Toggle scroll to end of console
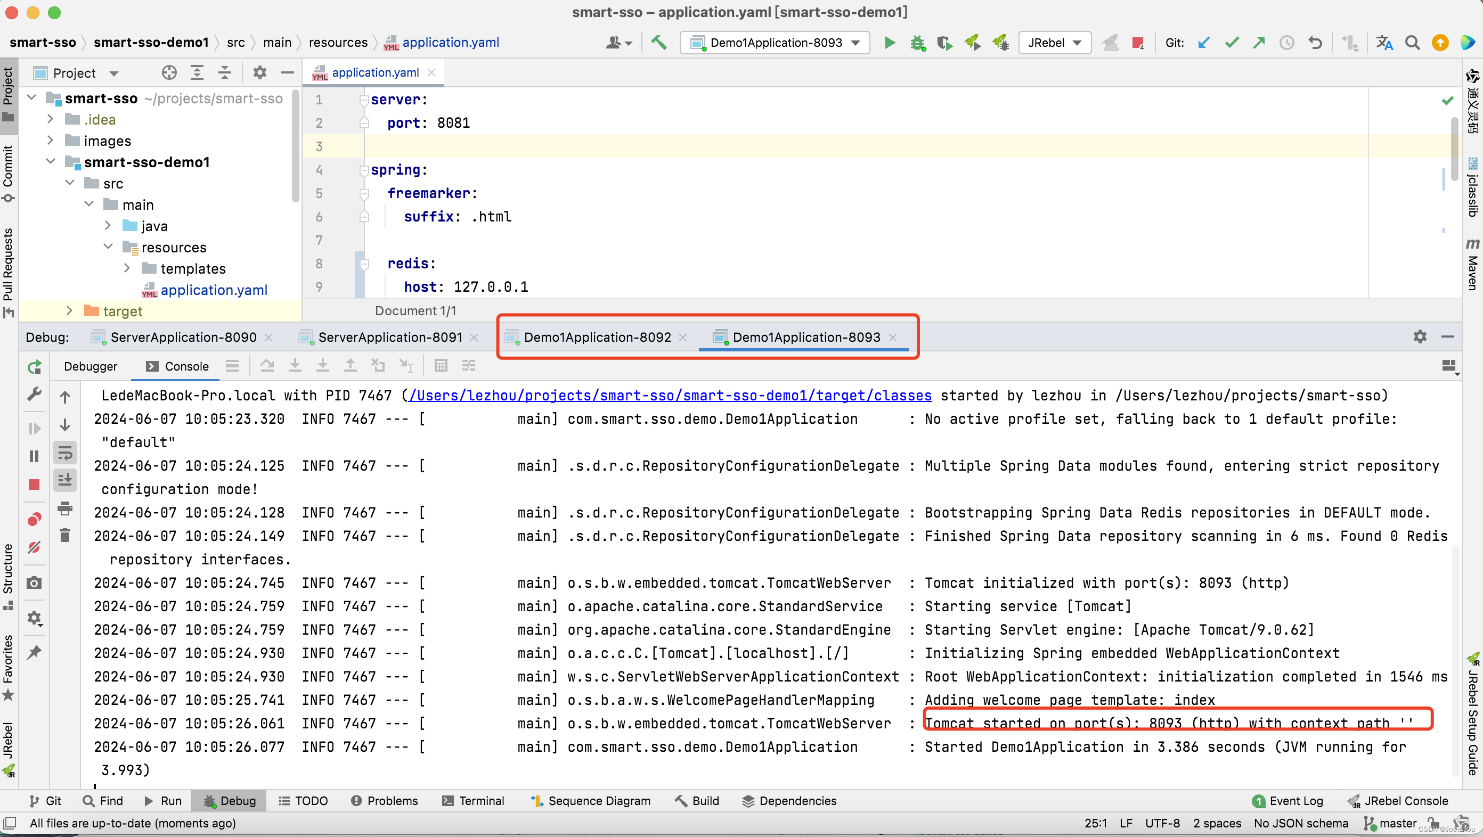This screenshot has width=1483, height=837. (65, 479)
